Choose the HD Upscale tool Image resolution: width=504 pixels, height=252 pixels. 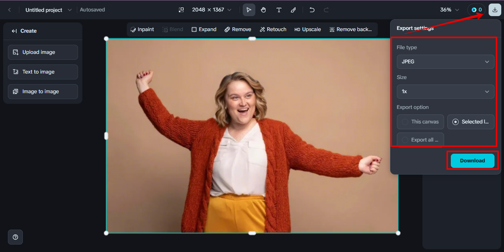click(x=307, y=29)
